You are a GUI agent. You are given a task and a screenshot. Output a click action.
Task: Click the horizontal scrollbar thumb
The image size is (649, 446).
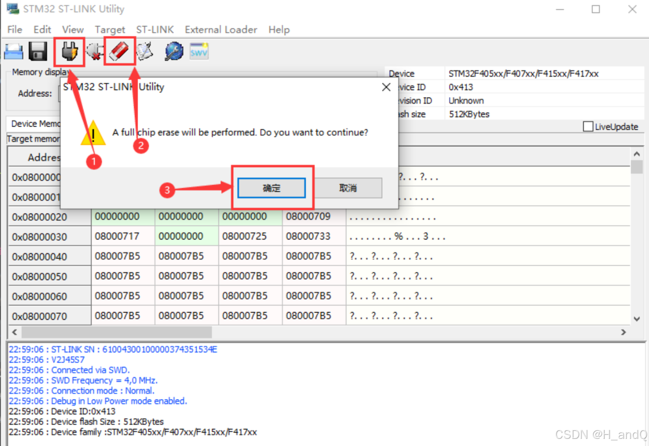(x=117, y=332)
